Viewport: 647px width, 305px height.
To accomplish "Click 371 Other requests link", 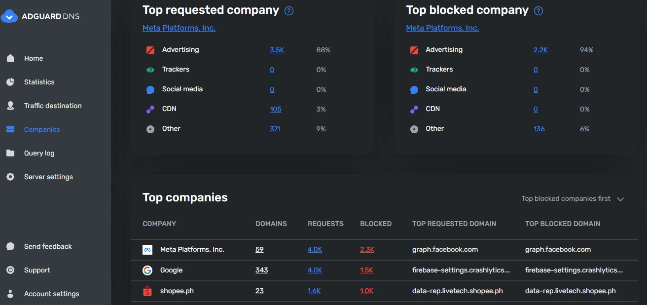I will click(x=275, y=129).
